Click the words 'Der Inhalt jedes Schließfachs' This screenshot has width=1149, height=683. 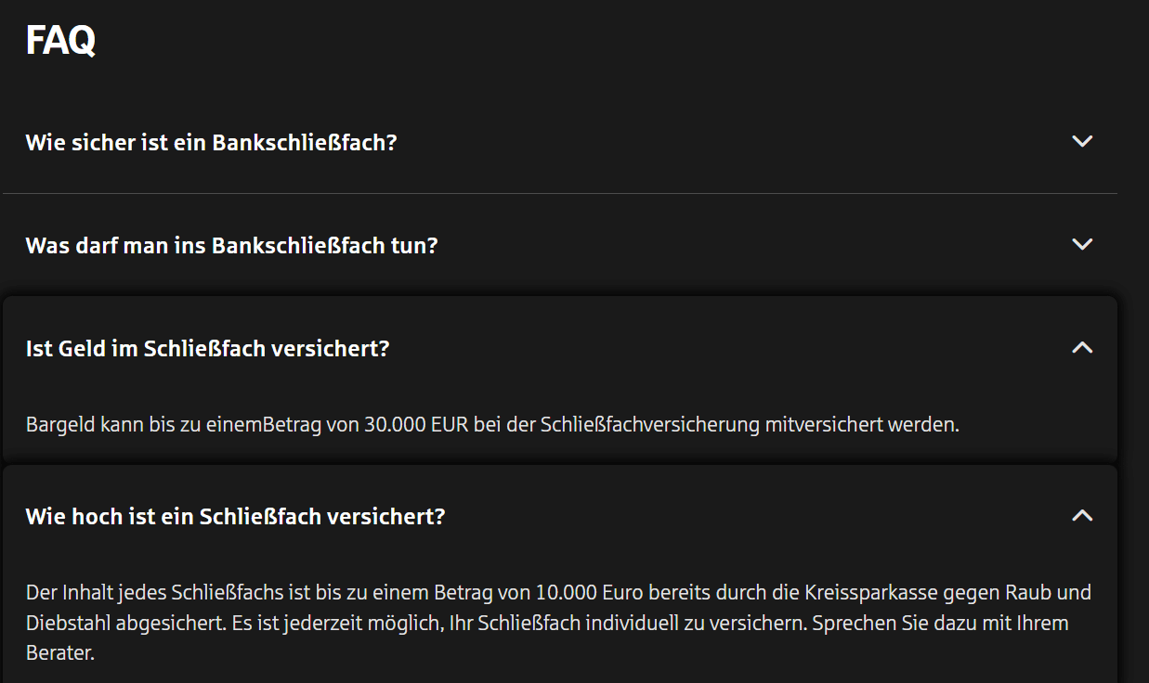[x=141, y=592]
